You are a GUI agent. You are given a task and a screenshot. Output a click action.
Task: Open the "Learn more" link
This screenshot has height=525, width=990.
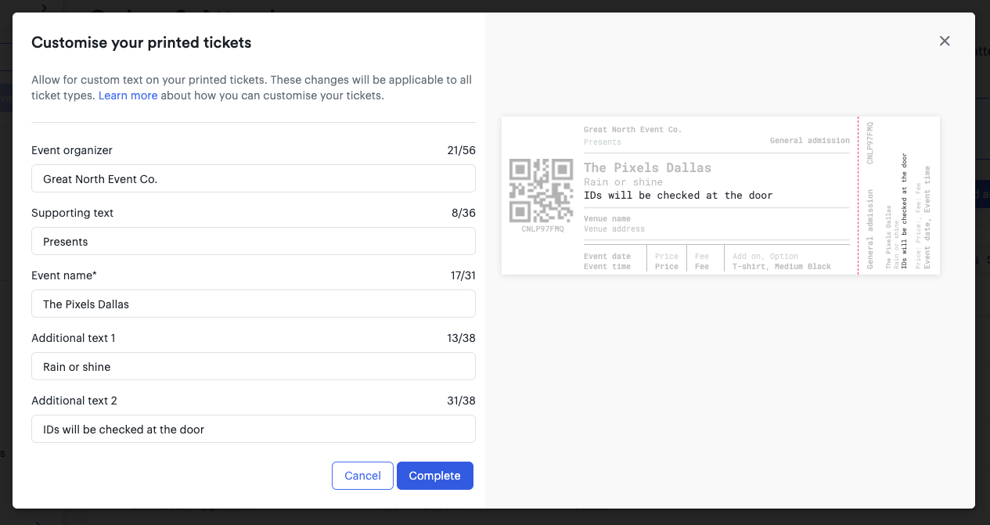[x=128, y=95]
